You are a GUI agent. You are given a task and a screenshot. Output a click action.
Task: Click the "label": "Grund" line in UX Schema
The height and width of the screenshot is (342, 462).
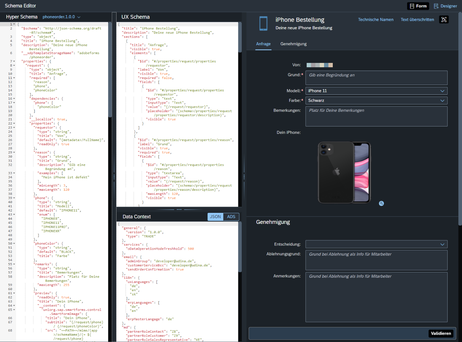click(x=155, y=144)
